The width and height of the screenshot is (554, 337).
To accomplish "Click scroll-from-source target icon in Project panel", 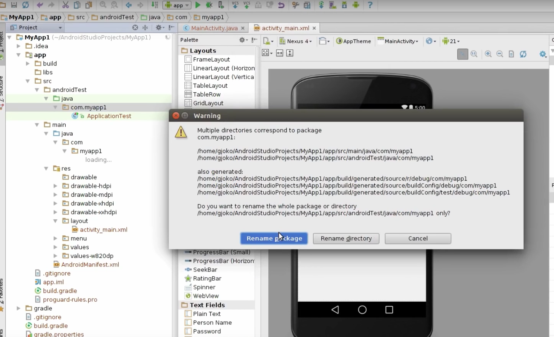I will click(135, 28).
